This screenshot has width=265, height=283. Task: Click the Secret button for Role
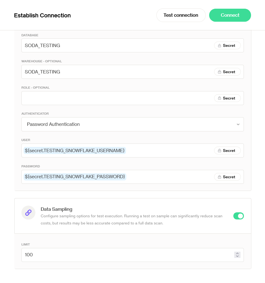(227, 98)
